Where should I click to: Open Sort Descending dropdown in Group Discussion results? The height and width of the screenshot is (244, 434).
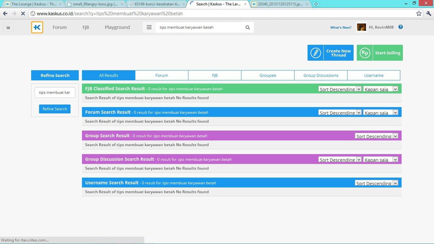[x=340, y=159]
